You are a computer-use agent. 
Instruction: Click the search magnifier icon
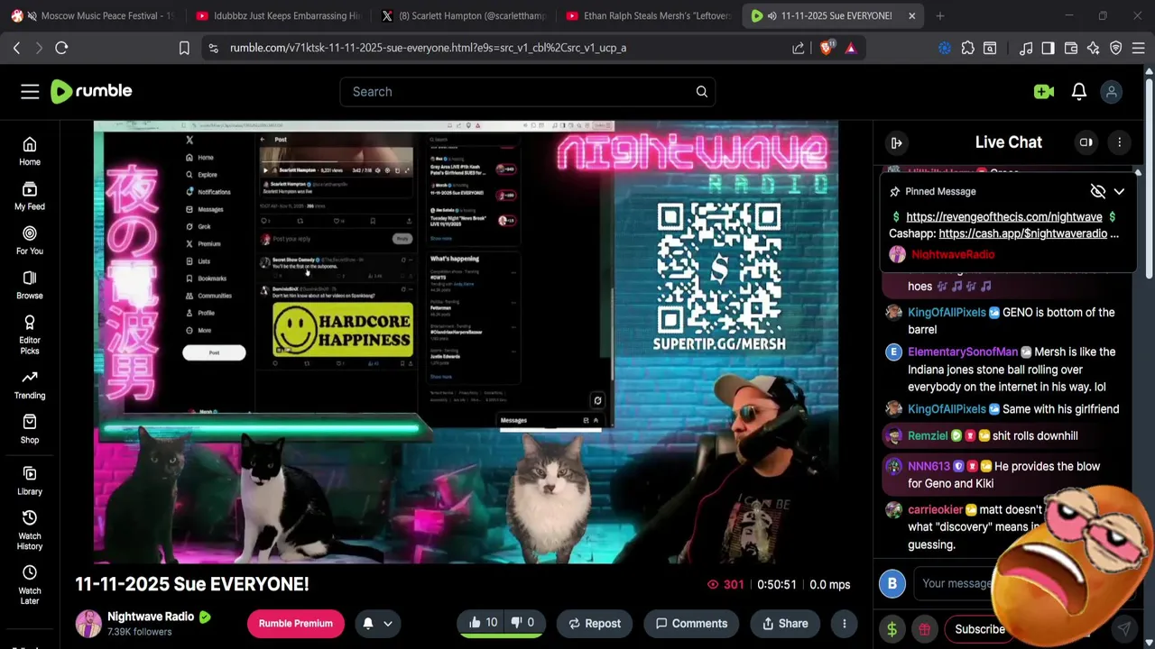[x=701, y=91]
